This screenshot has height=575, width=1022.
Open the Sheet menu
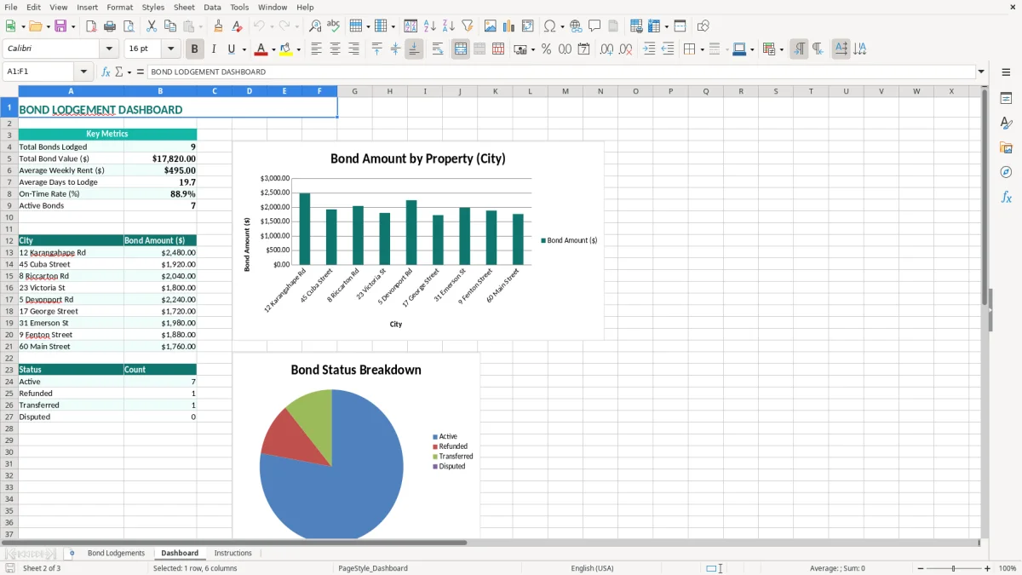[184, 7]
